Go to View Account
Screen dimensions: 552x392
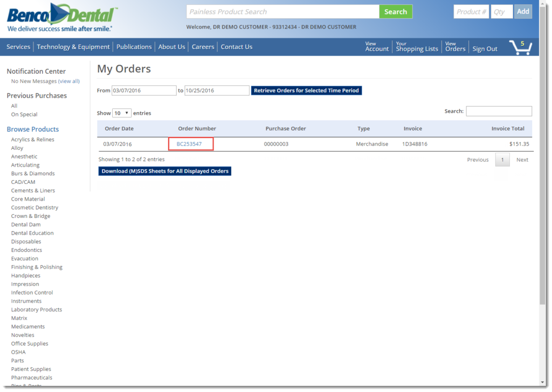[x=376, y=47]
